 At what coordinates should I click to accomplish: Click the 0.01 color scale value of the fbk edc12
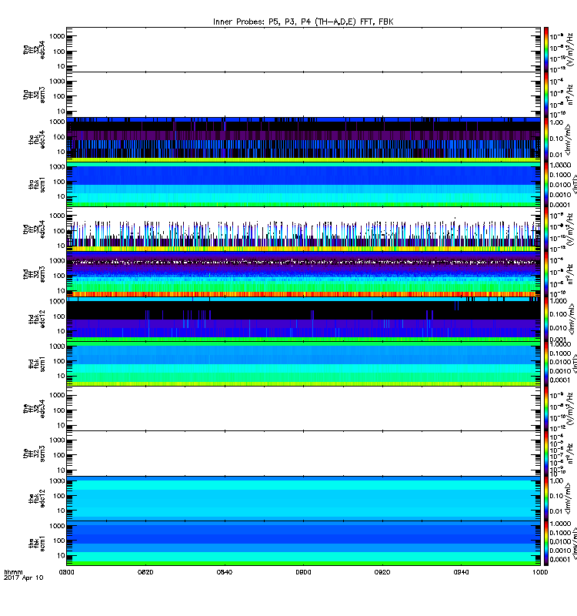click(556, 511)
